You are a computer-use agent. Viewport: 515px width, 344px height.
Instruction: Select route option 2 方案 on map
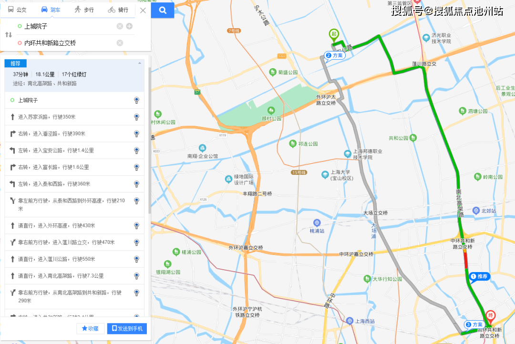click(x=335, y=55)
